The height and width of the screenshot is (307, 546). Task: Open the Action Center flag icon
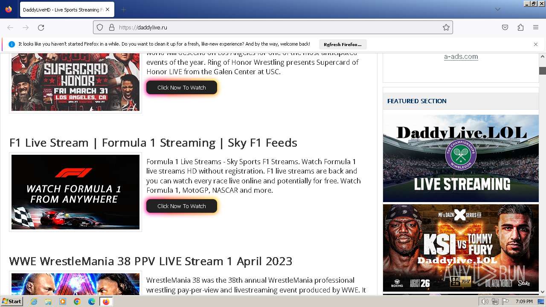pyautogui.click(x=505, y=301)
